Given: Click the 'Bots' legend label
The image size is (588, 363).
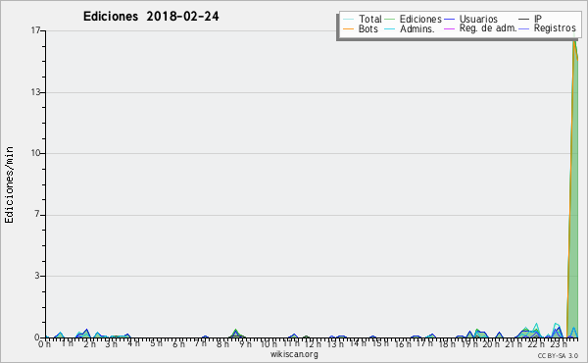Looking at the screenshot, I should click(368, 28).
